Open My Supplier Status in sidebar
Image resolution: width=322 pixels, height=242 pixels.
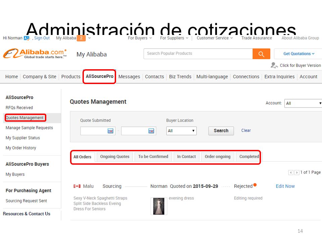22,138
